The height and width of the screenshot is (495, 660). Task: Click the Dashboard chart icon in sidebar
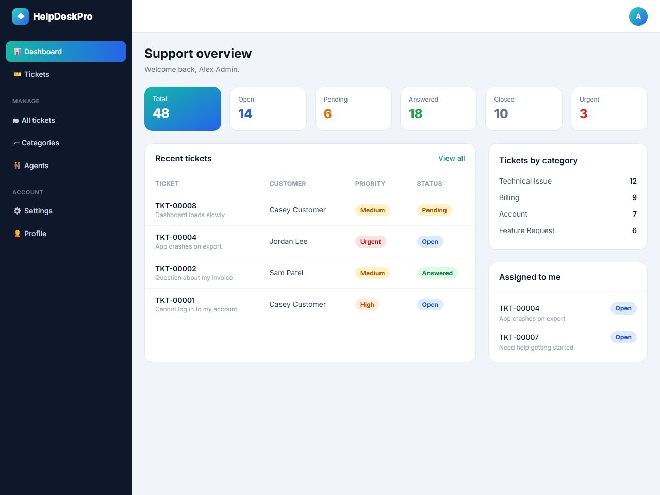coord(17,52)
